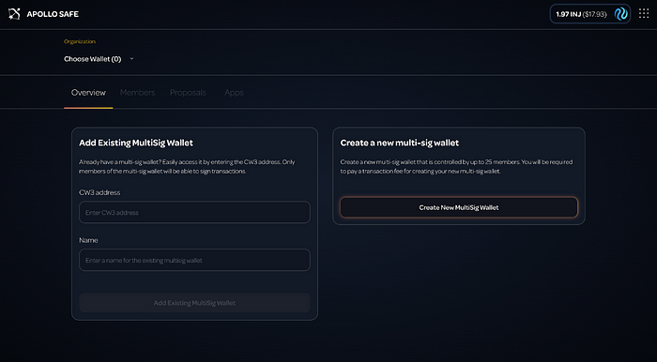Switch to the Members tab
This screenshot has width=657, height=362.
137,93
